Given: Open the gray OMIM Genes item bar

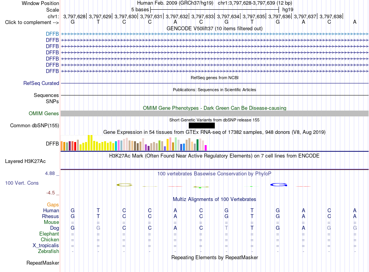Looking at the screenshot, I should point(214,114).
